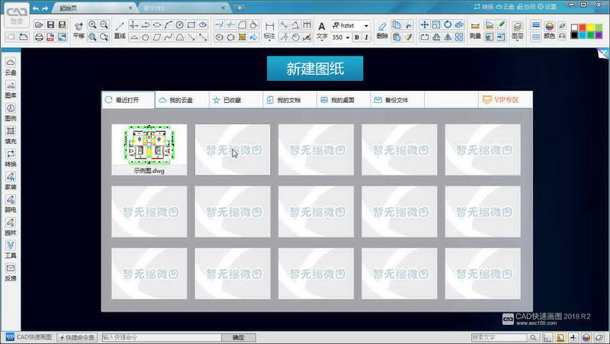Open 填充 fill tool in sidebar
Screen dimensions: 610x344
pyautogui.click(x=11, y=135)
